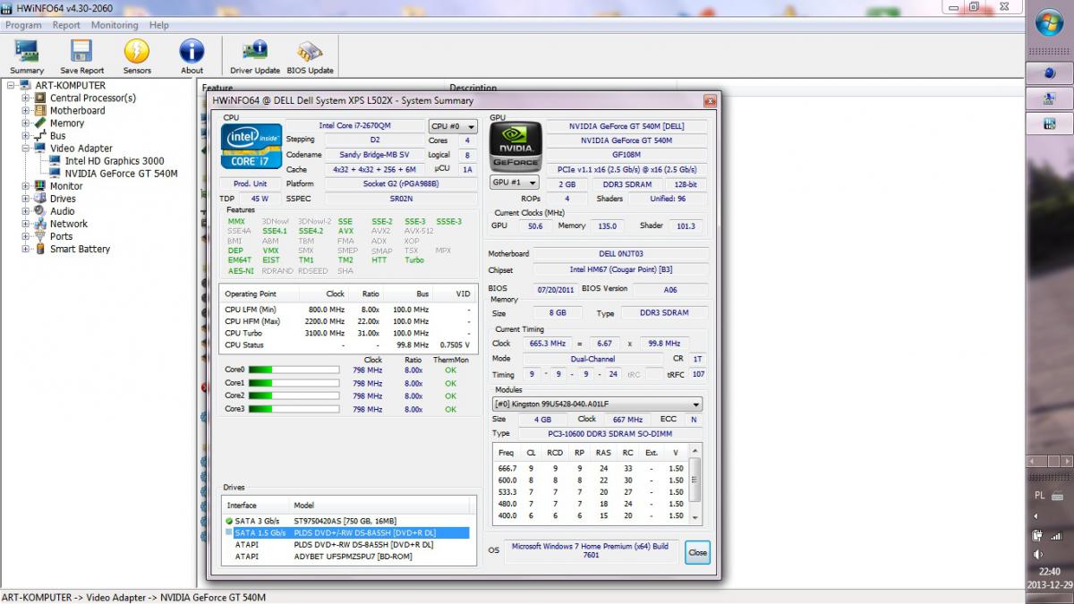
Task: Click the Smart Battery tree icon
Action: click(x=40, y=249)
